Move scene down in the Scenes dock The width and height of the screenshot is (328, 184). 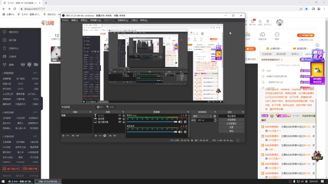(x=77, y=136)
